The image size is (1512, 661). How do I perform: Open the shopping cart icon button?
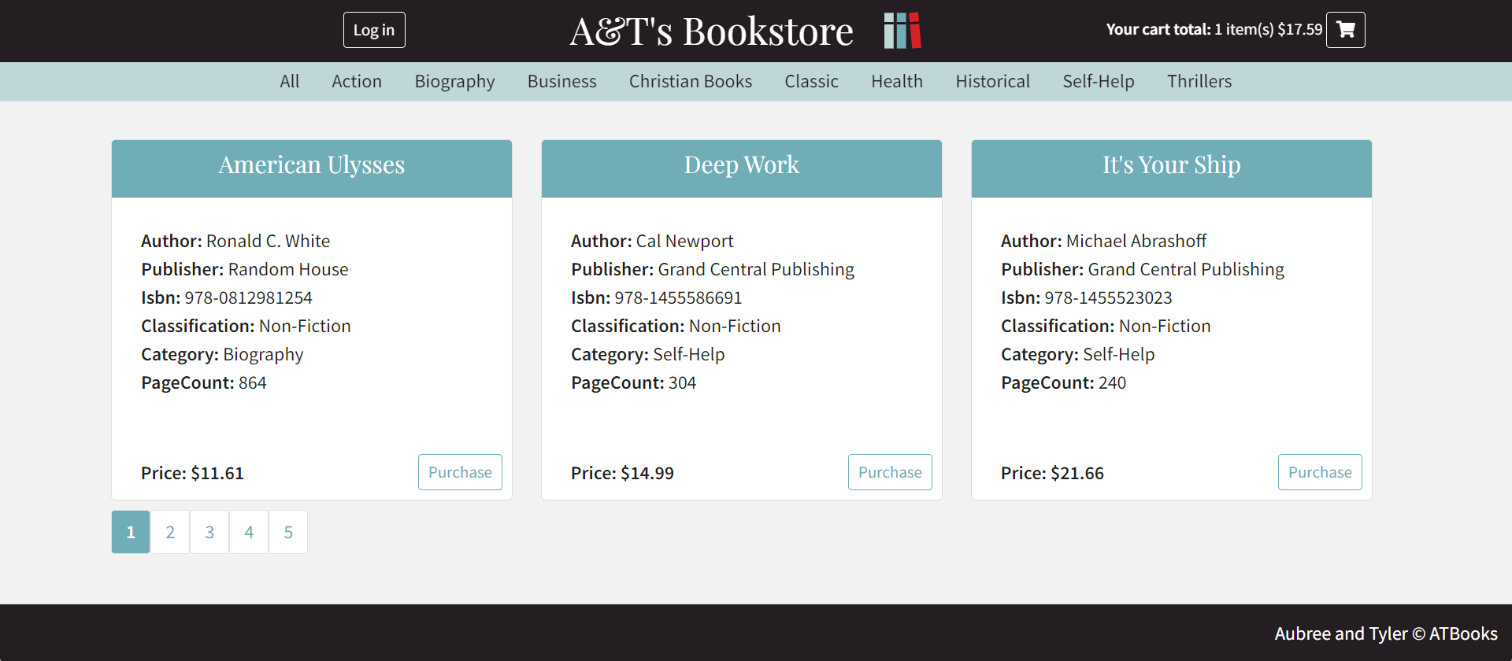point(1345,30)
